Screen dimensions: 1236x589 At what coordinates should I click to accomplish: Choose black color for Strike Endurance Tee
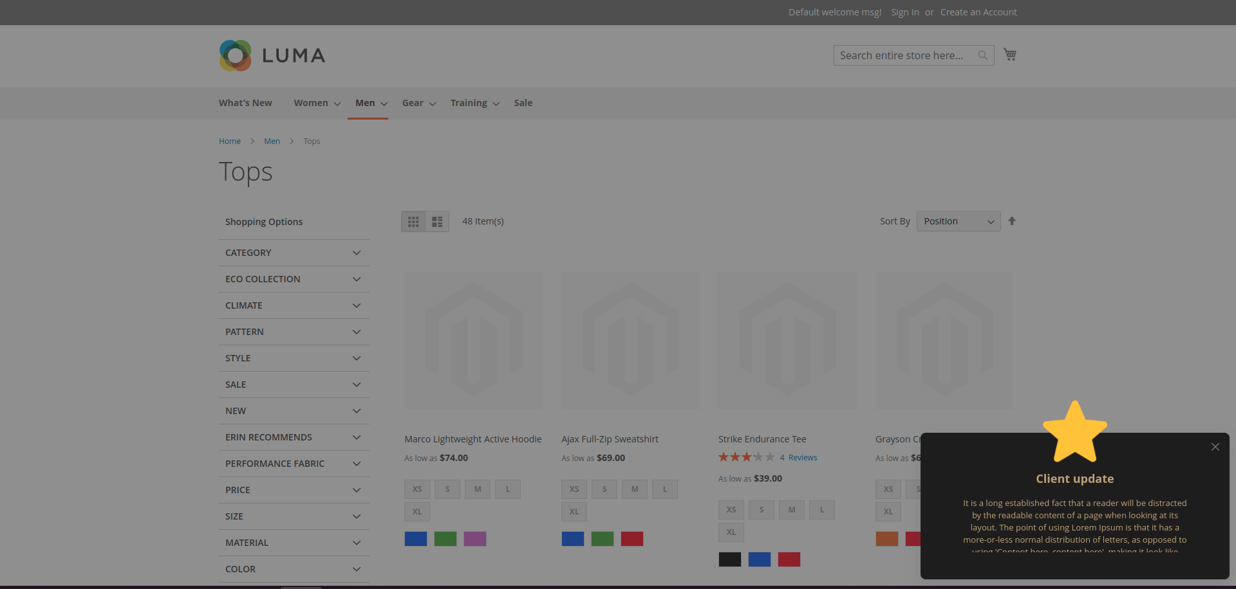click(x=730, y=559)
